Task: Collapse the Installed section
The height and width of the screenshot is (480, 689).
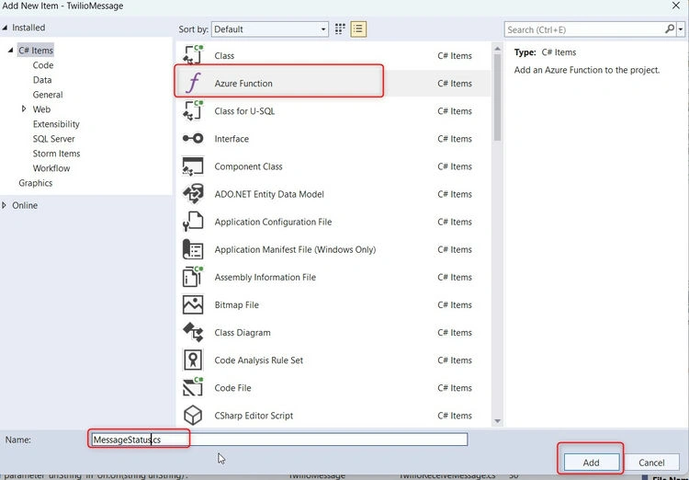Action: coord(5,28)
